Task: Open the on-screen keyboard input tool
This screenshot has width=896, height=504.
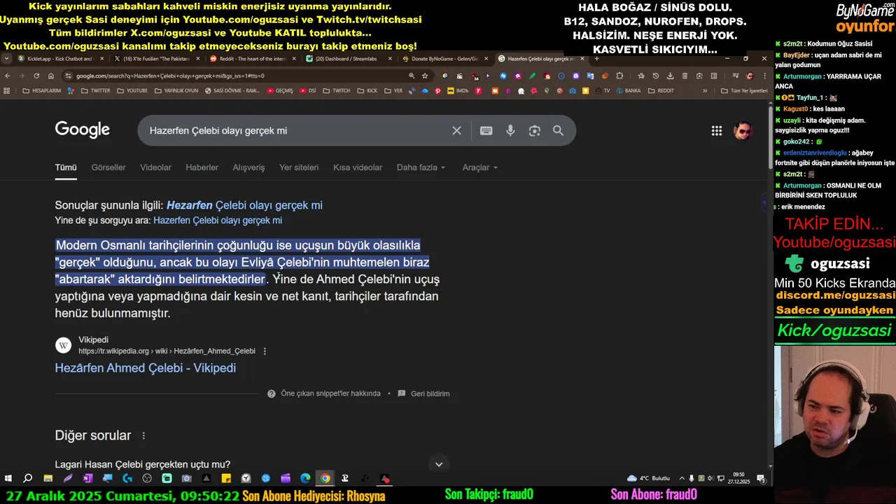Action: tap(486, 131)
